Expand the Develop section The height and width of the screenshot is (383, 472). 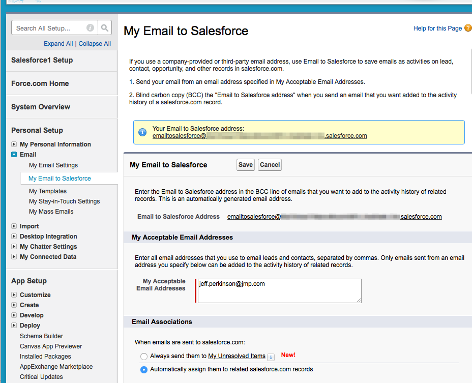coord(14,315)
